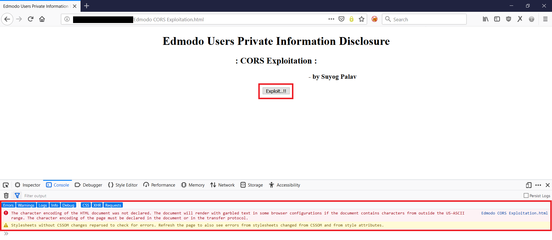Toggle the Info filter
Image resolution: width=552 pixels, height=240 pixels.
point(55,205)
